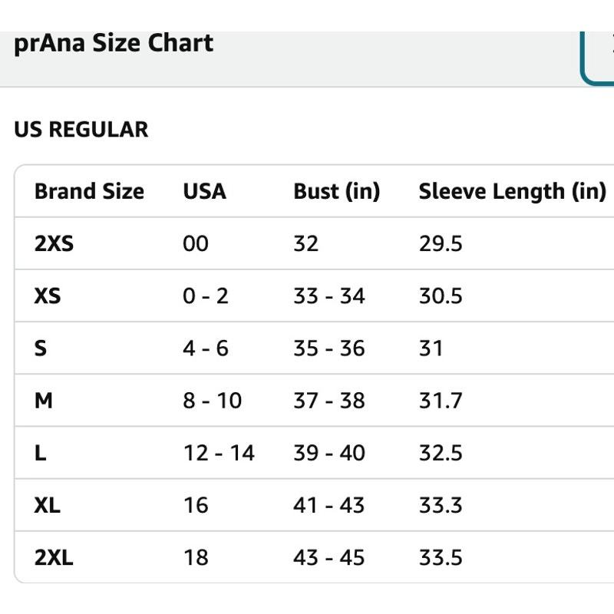Click the 29.5 sleeve length value
The image size is (614, 614).
(x=441, y=243)
